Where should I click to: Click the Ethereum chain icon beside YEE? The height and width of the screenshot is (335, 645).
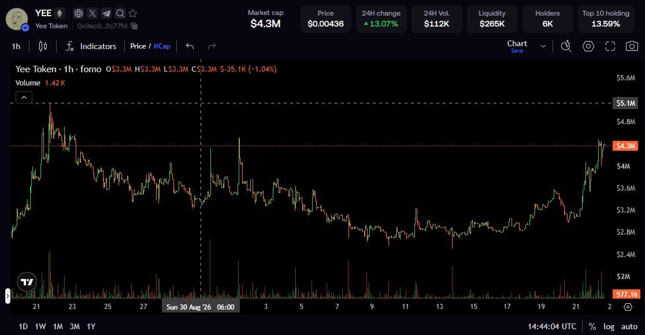tap(60, 13)
